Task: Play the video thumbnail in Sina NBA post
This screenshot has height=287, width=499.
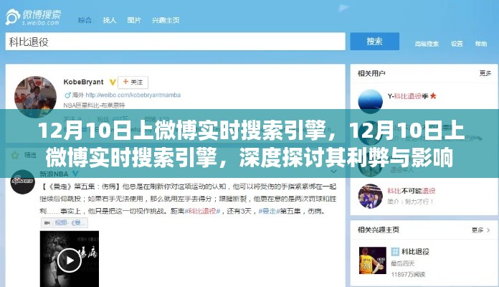Action: [x=70, y=259]
